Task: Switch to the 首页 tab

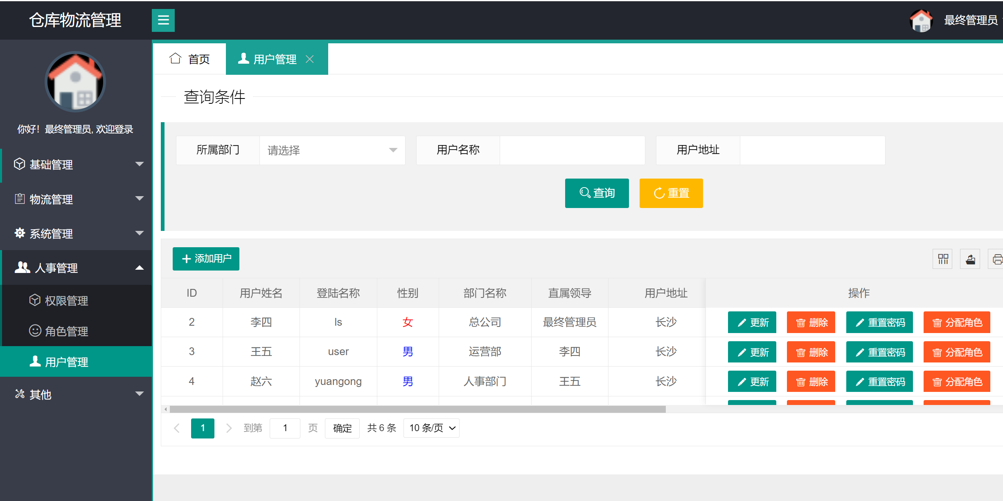Action: tap(189, 59)
